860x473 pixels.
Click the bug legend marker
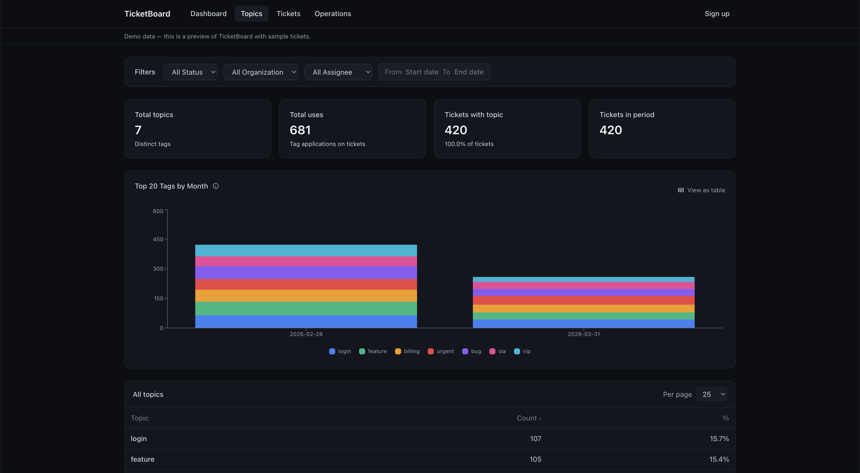pyautogui.click(x=465, y=351)
